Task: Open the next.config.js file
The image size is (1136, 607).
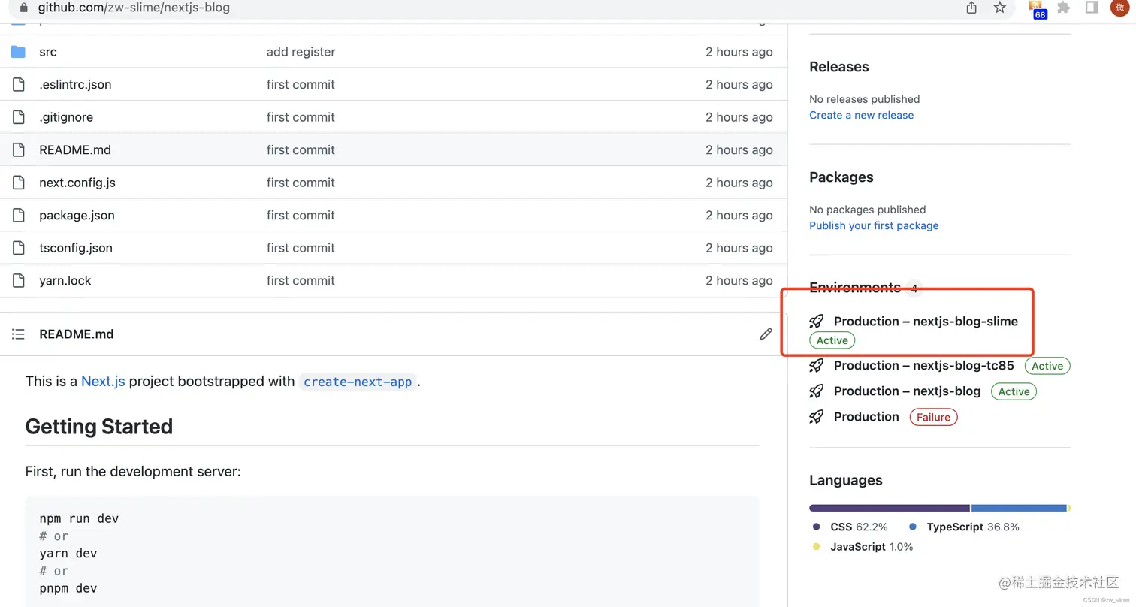Action: [x=77, y=183]
